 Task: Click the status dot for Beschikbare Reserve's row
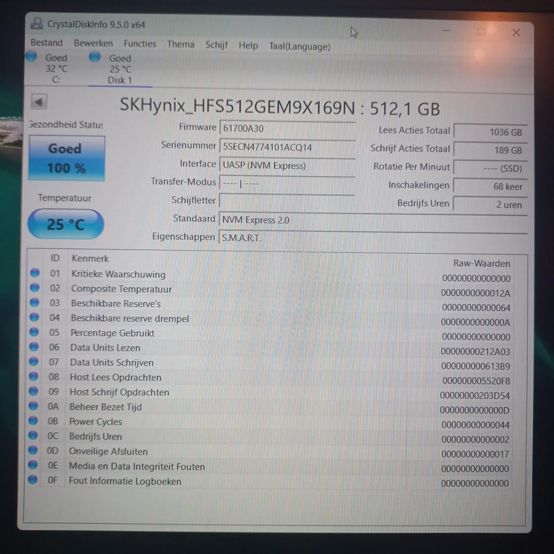coord(35,303)
